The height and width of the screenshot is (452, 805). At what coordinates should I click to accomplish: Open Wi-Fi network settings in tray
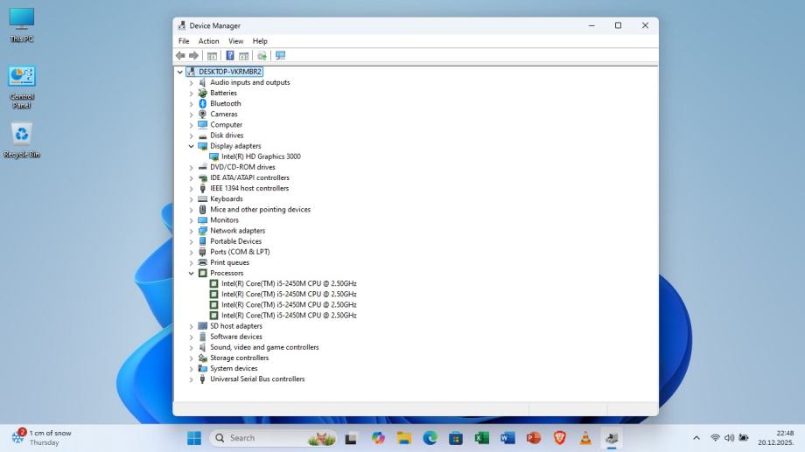click(x=715, y=438)
